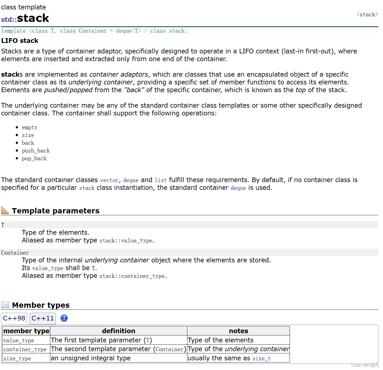Click the 'size' bullet item
Viewport: 383px width, 370px height.
(28, 135)
